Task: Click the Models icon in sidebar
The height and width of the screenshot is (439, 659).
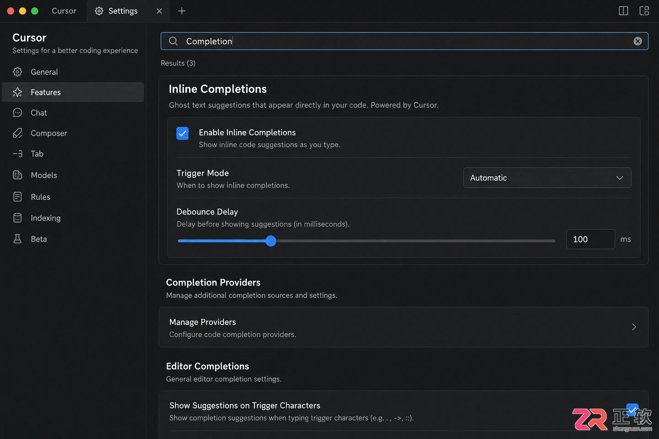Action: tap(17, 175)
